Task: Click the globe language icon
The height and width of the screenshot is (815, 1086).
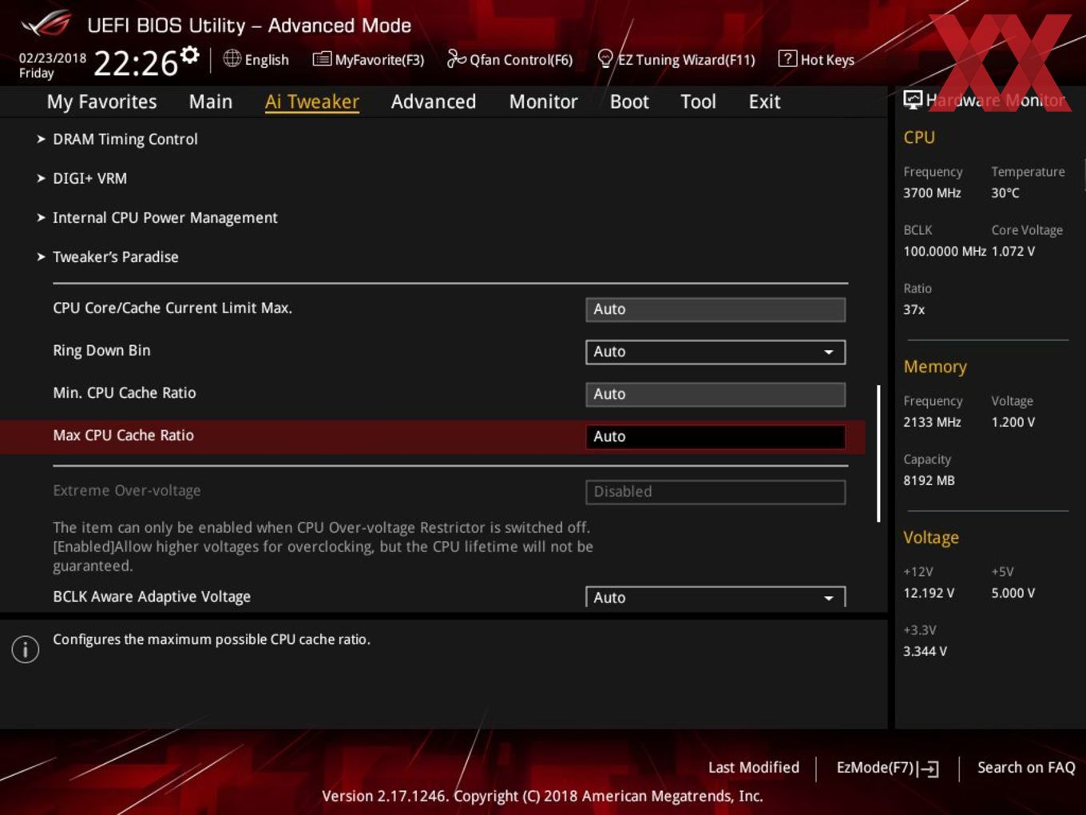Action: coord(232,58)
